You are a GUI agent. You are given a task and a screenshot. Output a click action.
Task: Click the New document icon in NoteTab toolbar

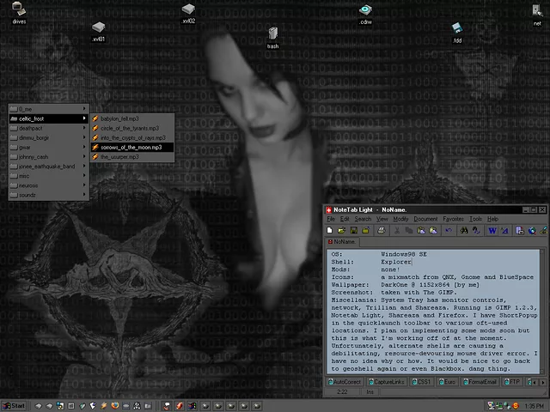[330, 230]
